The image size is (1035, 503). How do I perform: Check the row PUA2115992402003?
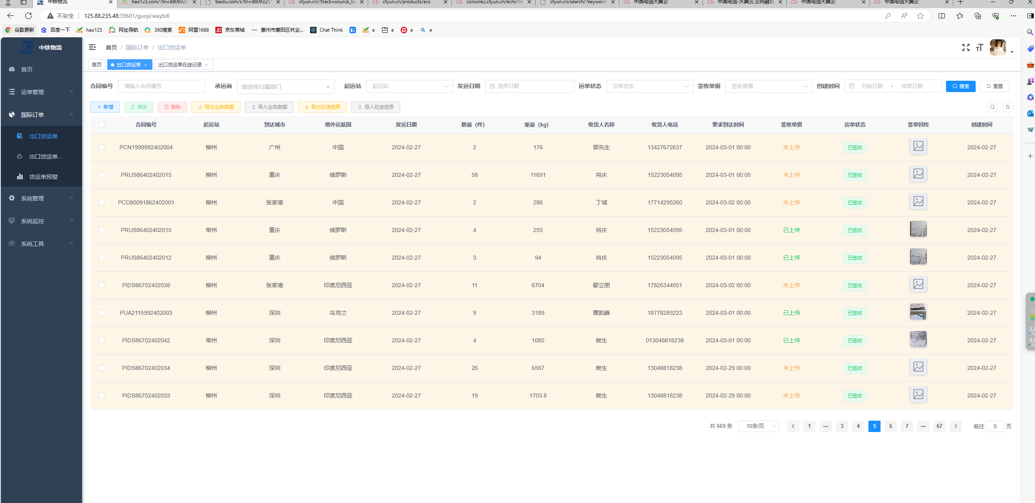(102, 313)
